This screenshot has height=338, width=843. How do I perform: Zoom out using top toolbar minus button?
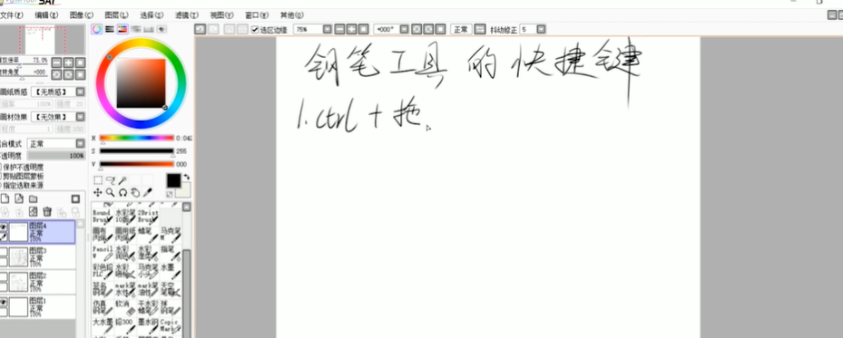click(x=339, y=29)
